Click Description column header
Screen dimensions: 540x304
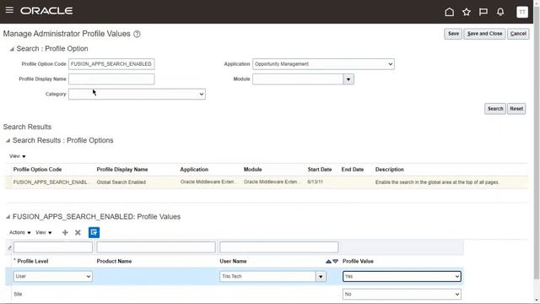(390, 170)
